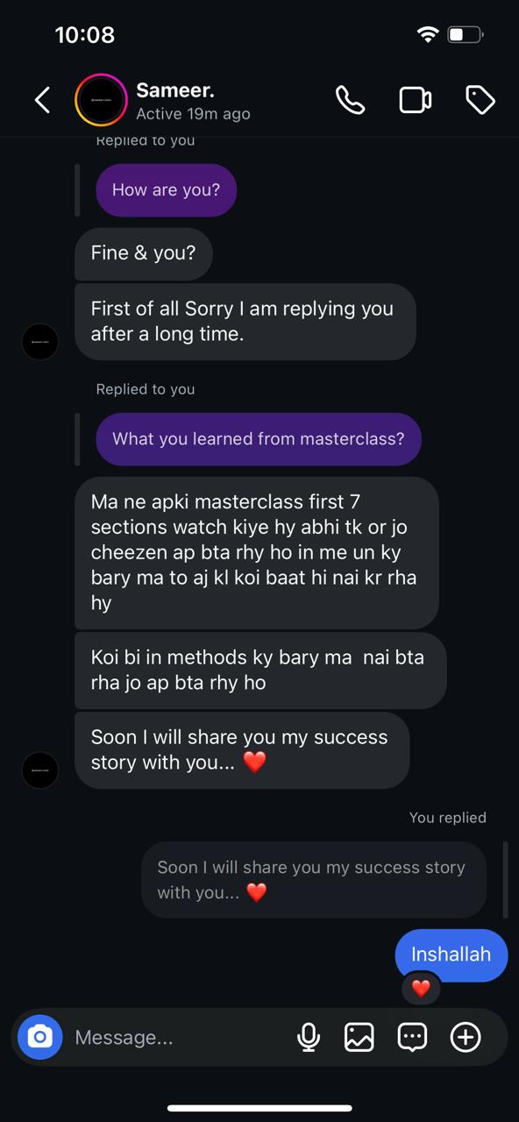Tap the back arrow to leave chat
Screen dimensions: 519x1122
coord(42,100)
